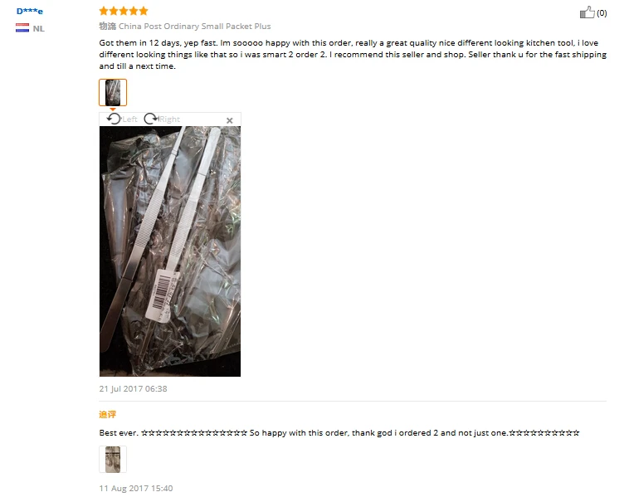Rotate the photo right with the clockwise arrow
Image resolution: width=624 pixels, height=497 pixels.
[x=151, y=119]
